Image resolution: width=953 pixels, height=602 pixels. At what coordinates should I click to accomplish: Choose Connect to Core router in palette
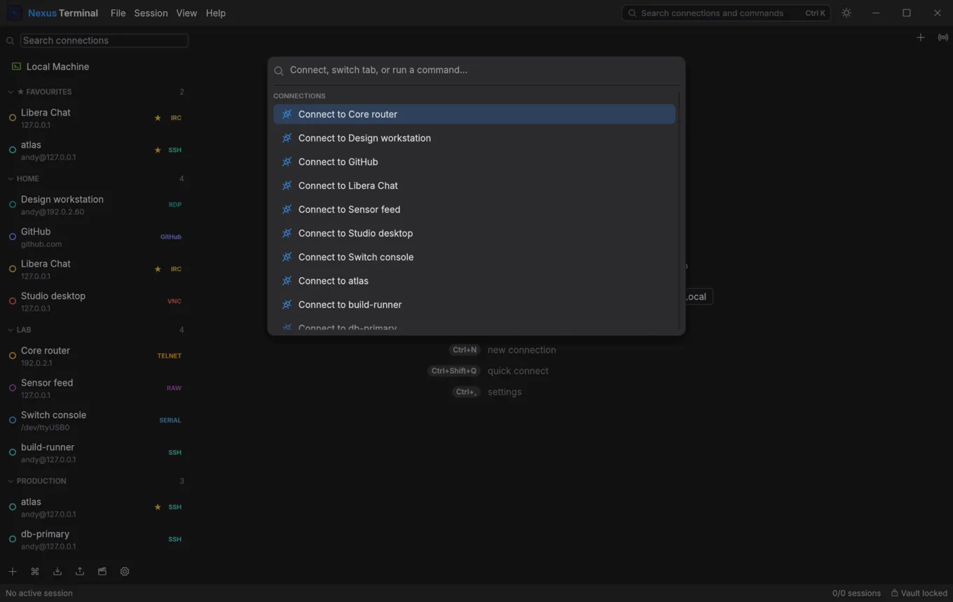click(474, 114)
